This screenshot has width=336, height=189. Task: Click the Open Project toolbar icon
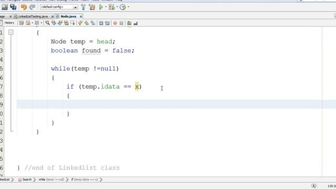pyautogui.click(x=5, y=7)
